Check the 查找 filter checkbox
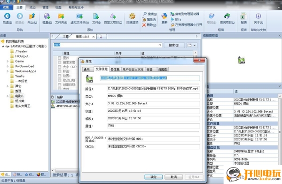The height and width of the screenshot is (184, 282). (x=59, y=58)
